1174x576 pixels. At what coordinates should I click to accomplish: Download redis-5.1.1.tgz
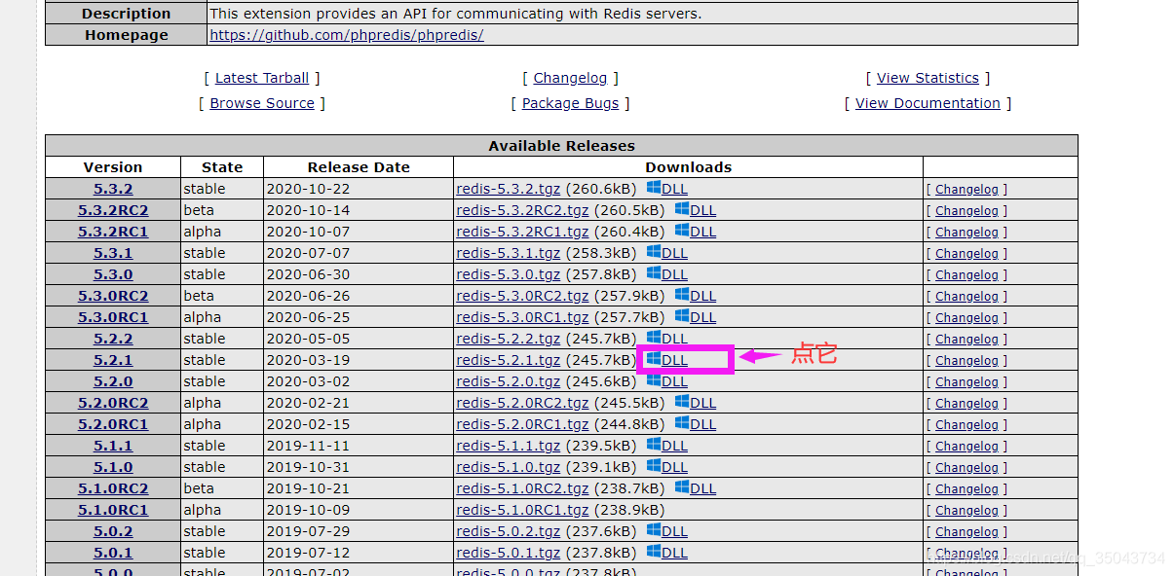tap(509, 446)
